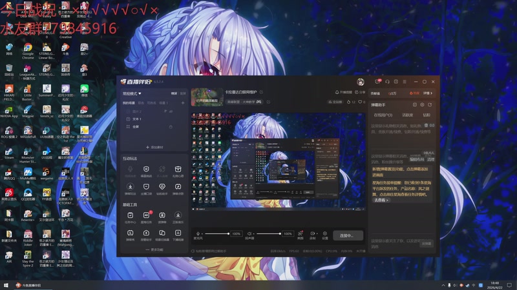Expand 更多功能 more functions

click(154, 250)
